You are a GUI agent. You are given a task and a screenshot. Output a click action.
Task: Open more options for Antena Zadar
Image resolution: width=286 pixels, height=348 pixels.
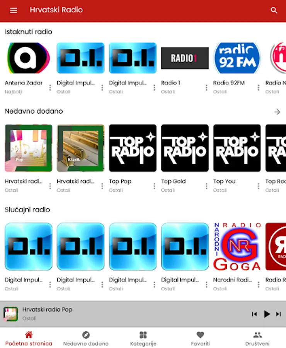point(50,88)
